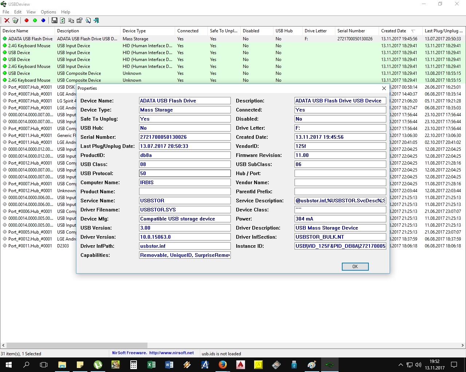Click the Instance ID field in Properties
Viewport: 466px width, 372px height.
(x=340, y=246)
